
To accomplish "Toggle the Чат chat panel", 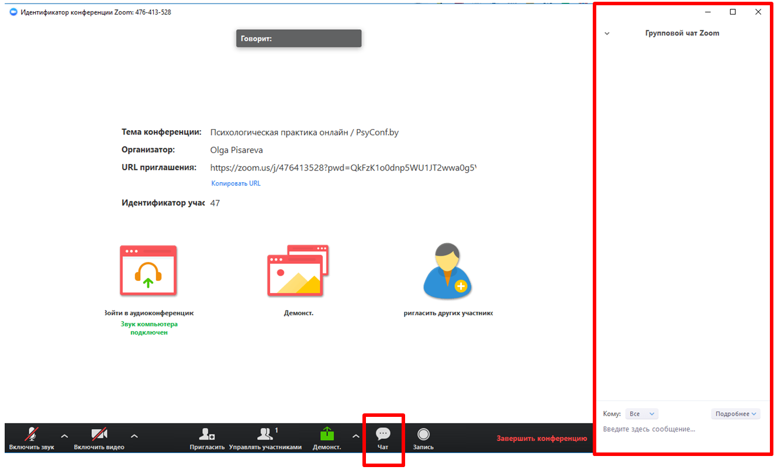I will tap(383, 438).
